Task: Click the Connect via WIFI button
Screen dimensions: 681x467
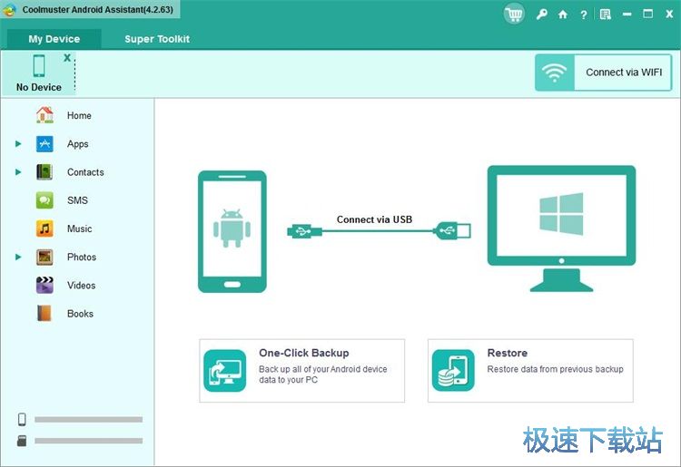Action: [603, 73]
